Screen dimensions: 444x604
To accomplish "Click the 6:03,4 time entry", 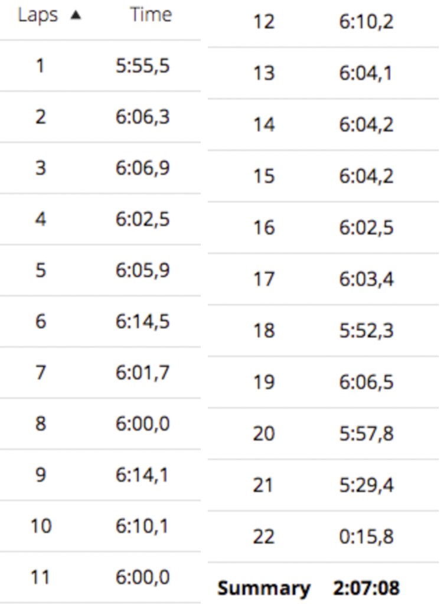I will coord(366,279).
